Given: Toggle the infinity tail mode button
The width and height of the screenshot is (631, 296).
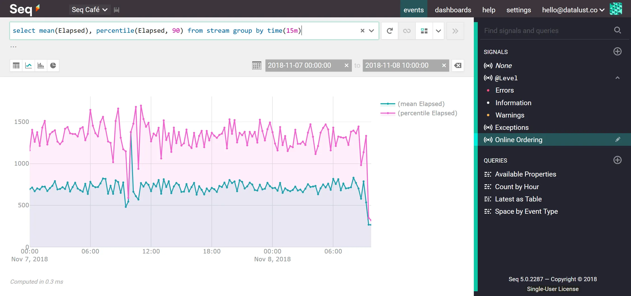Looking at the screenshot, I should (406, 31).
